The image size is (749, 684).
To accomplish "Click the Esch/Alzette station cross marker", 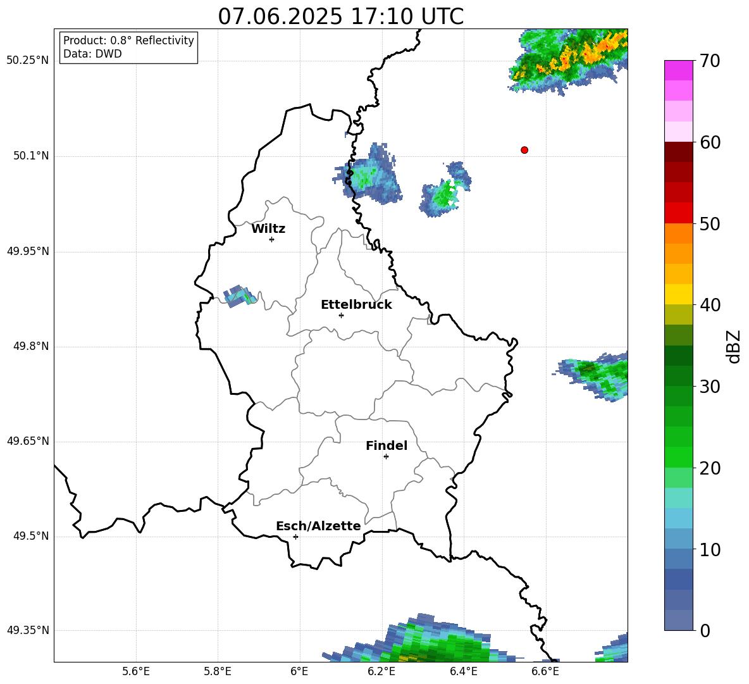I will 295,537.
